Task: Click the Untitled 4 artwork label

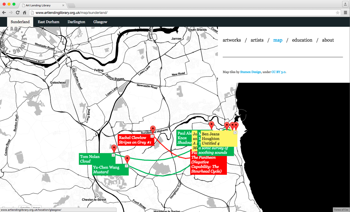Action: (x=211, y=143)
